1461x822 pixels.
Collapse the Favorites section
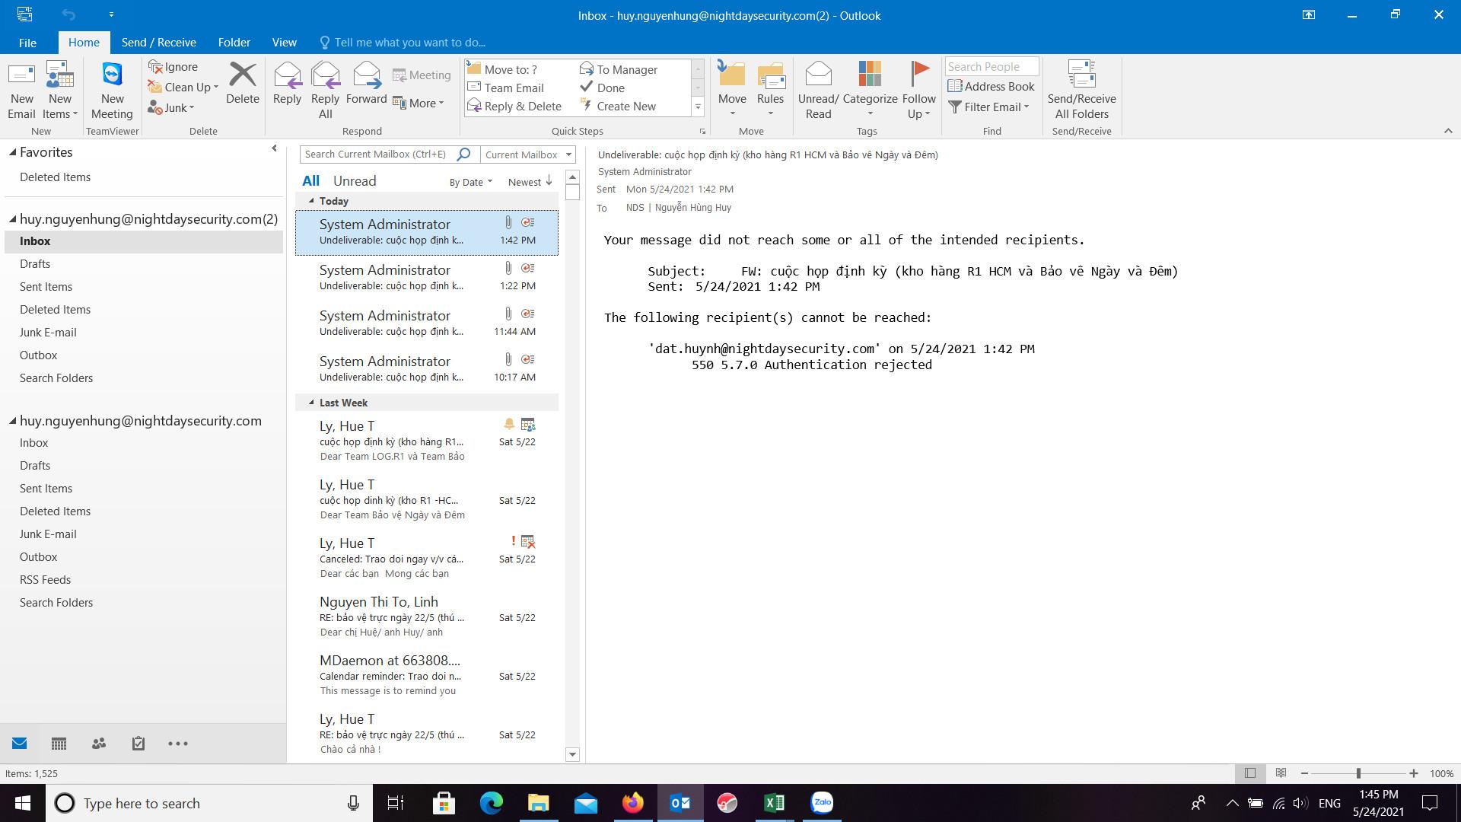(x=13, y=152)
